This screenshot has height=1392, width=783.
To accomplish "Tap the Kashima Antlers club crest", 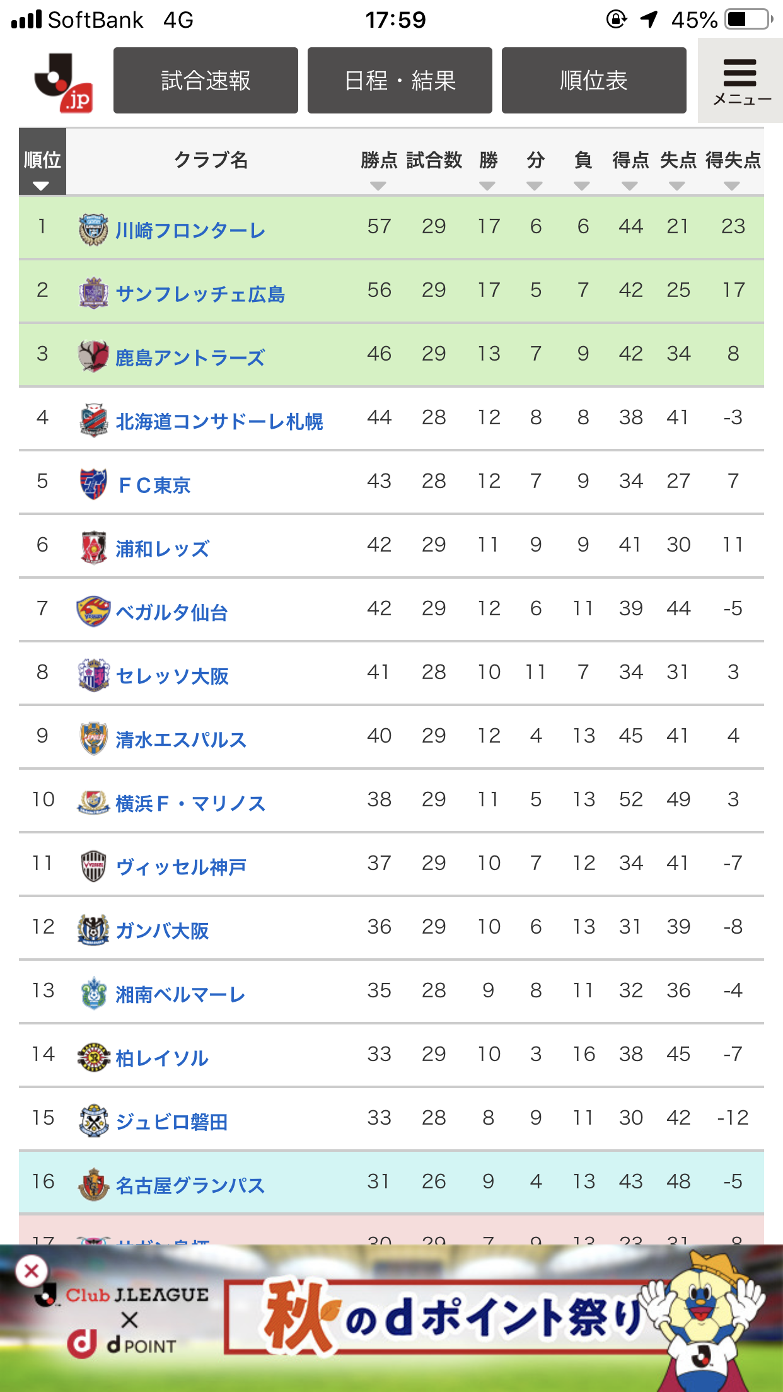I will coord(93,356).
